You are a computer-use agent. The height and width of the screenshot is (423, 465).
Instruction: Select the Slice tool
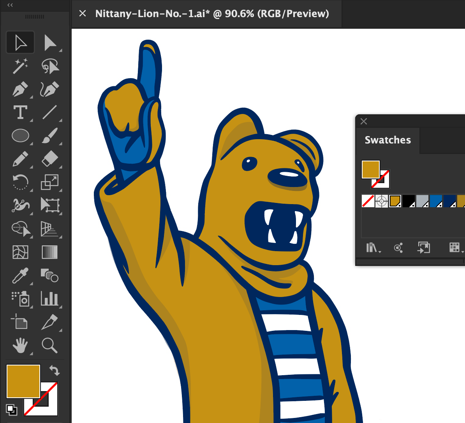click(x=49, y=322)
